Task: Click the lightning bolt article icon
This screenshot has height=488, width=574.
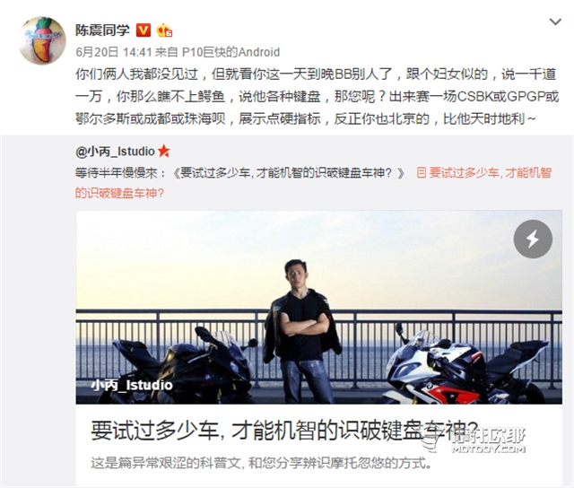Action: [x=533, y=239]
